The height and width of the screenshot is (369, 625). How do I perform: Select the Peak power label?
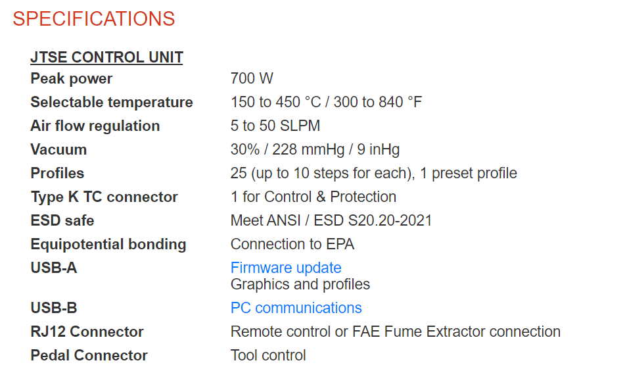(72, 78)
